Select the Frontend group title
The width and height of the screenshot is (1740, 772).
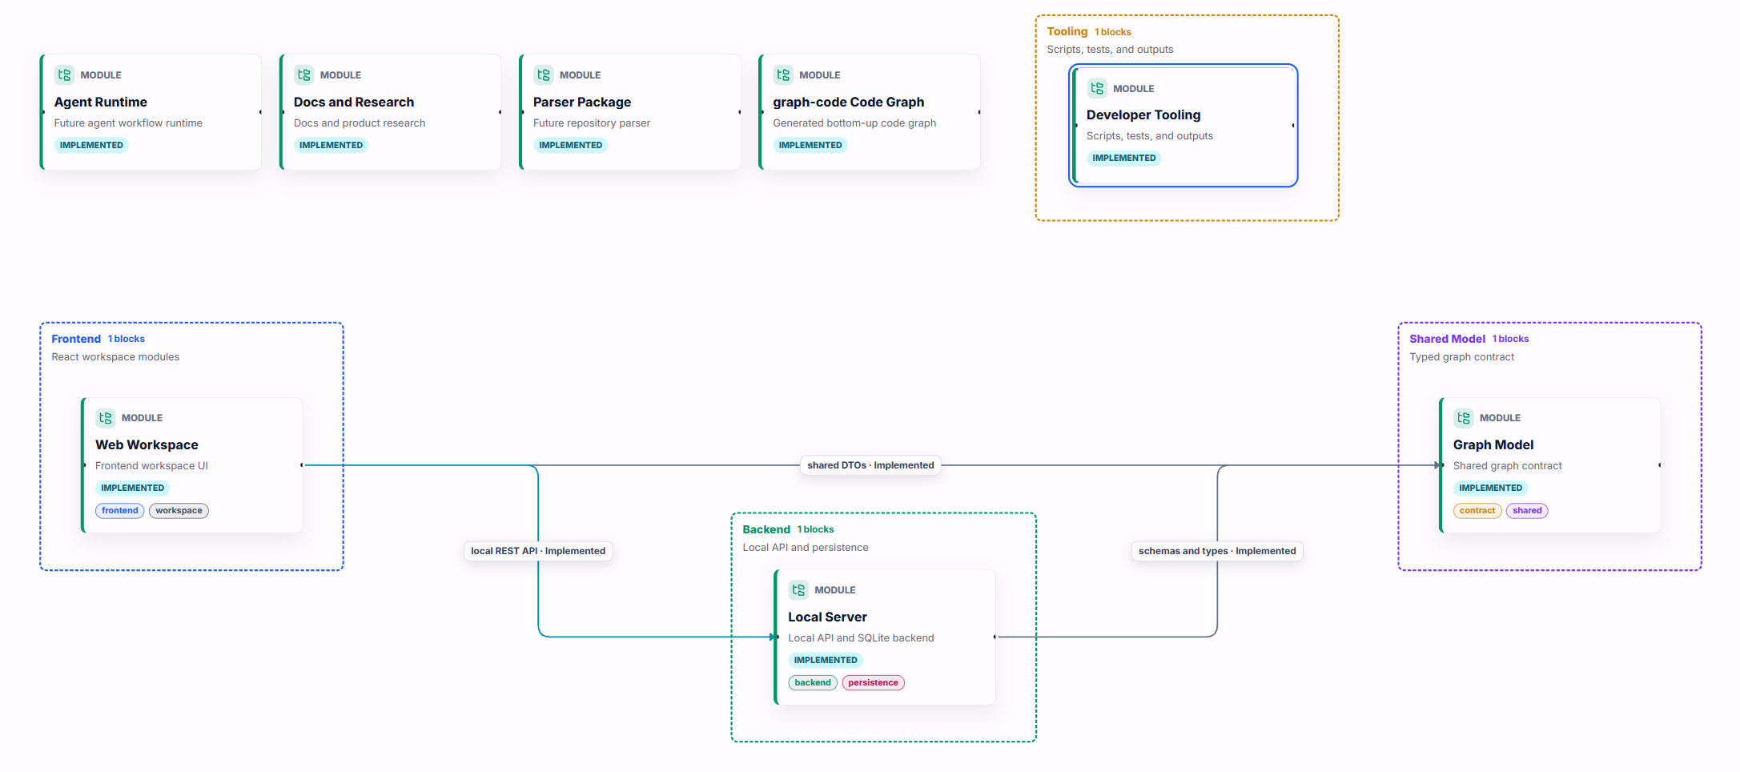76,339
